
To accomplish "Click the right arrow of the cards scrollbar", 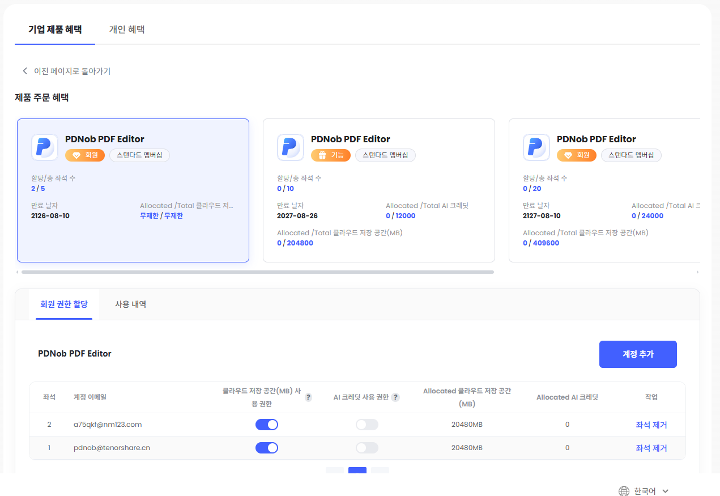I will pos(697,272).
